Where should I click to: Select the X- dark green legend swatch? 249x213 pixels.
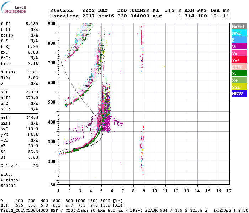[x=239, y=73]
